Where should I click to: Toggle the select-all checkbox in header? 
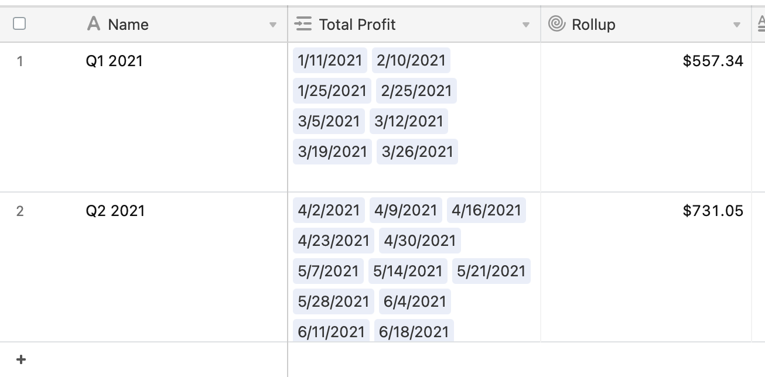point(19,24)
